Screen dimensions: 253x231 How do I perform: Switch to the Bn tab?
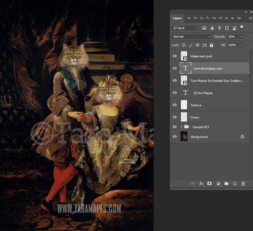coord(240,18)
